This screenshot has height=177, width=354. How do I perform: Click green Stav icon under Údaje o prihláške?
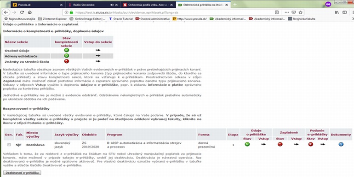[x=247, y=144]
